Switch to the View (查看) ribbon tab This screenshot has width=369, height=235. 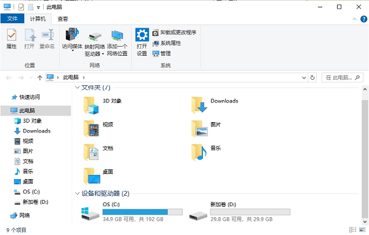[63, 19]
